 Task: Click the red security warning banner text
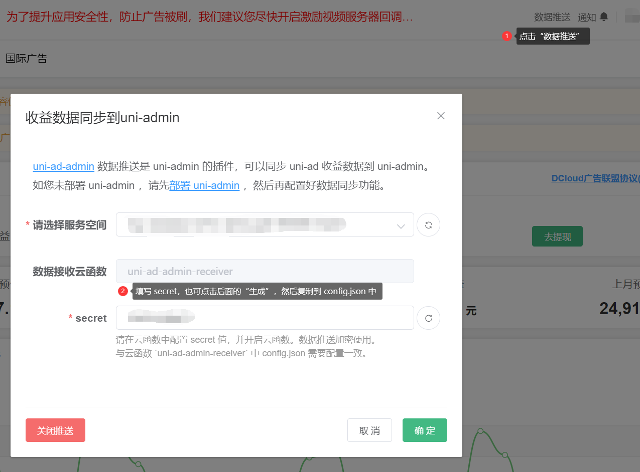click(x=209, y=17)
